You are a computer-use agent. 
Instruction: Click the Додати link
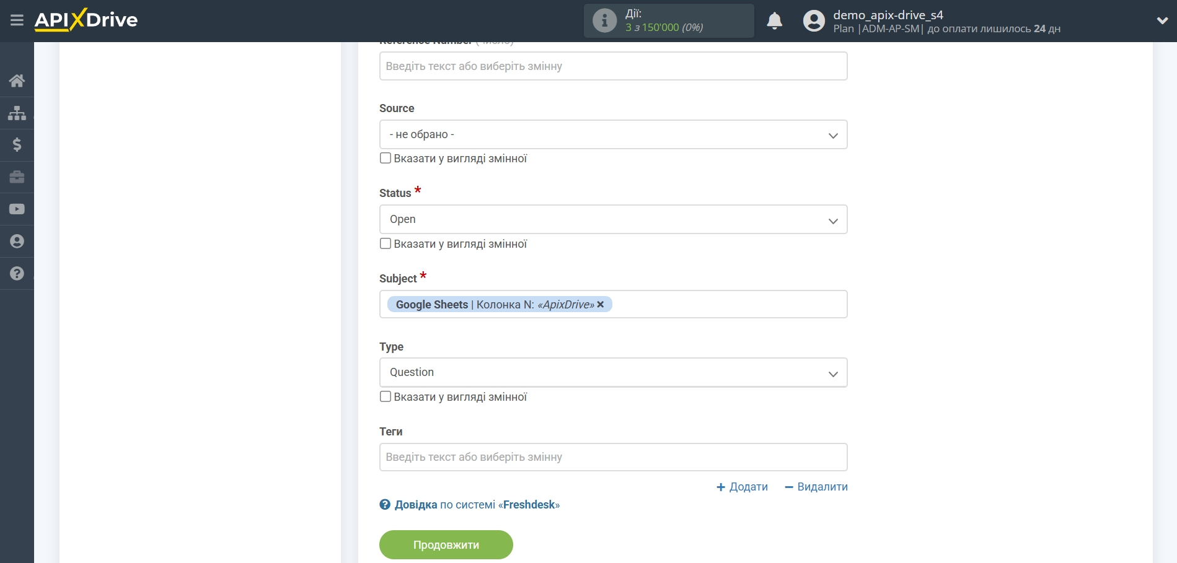click(x=742, y=487)
